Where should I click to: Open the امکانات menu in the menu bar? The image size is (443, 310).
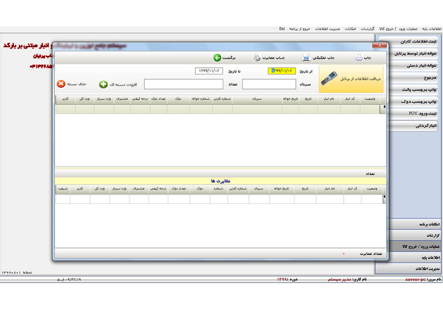point(350,29)
